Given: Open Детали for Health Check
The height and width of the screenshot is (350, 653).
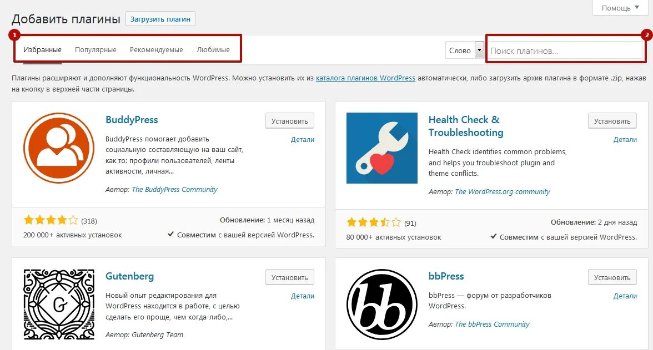Looking at the screenshot, I should pyautogui.click(x=625, y=139).
